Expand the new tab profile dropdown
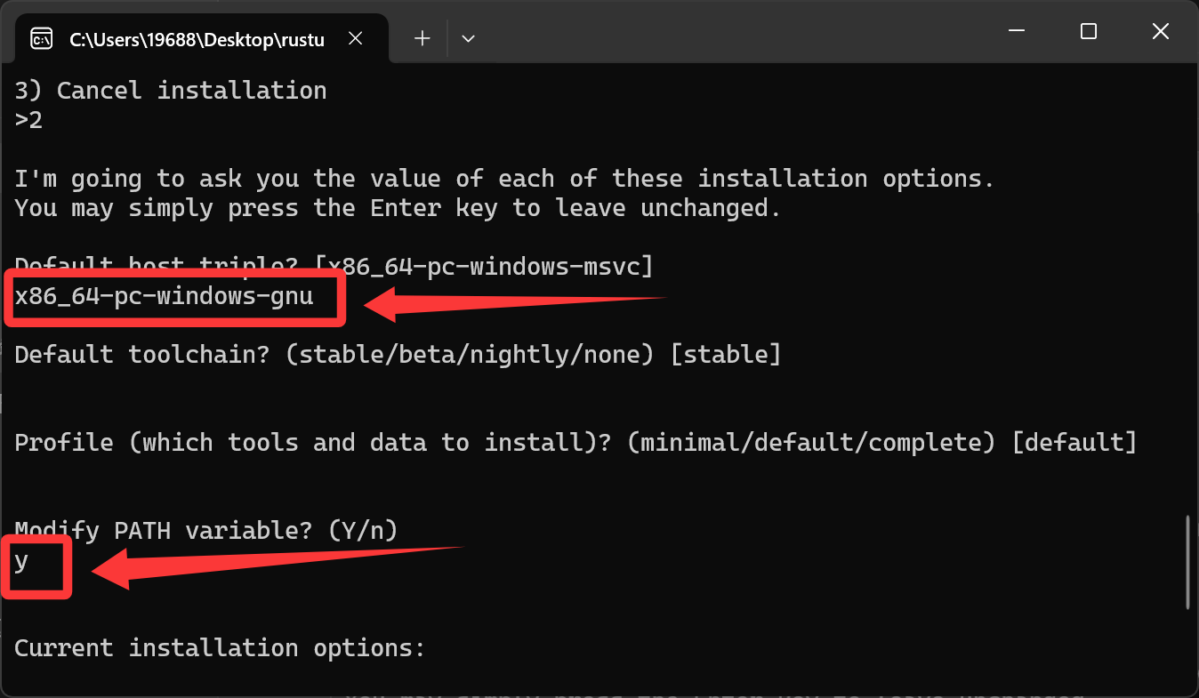1199x698 pixels. pyautogui.click(x=468, y=38)
